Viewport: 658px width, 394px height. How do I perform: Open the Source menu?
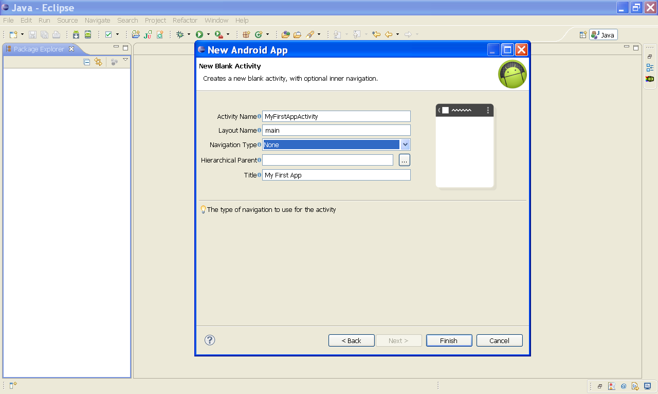67,21
